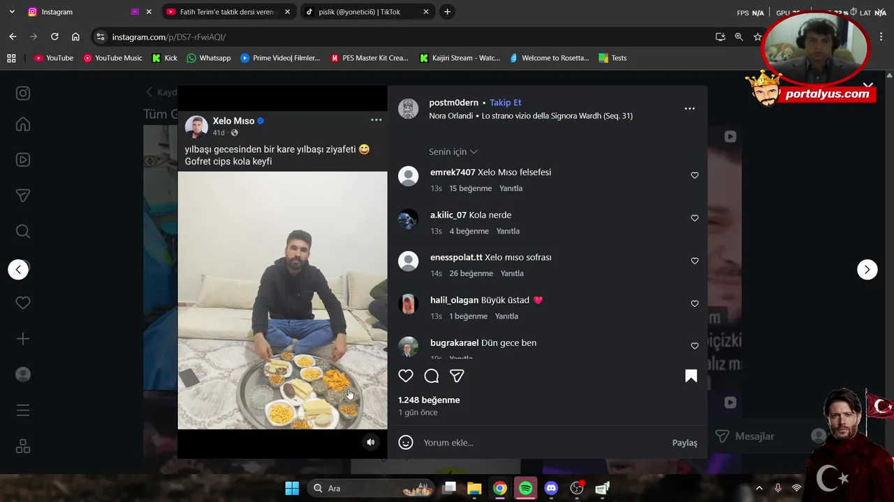Reply to enesspolat.tt's comment
Viewport: 894px width, 502px height.
(x=512, y=273)
